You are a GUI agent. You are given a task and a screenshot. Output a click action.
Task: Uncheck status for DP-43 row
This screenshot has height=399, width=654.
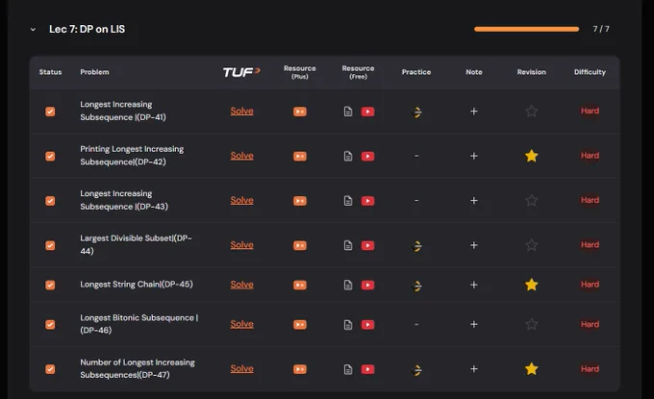tap(50, 201)
